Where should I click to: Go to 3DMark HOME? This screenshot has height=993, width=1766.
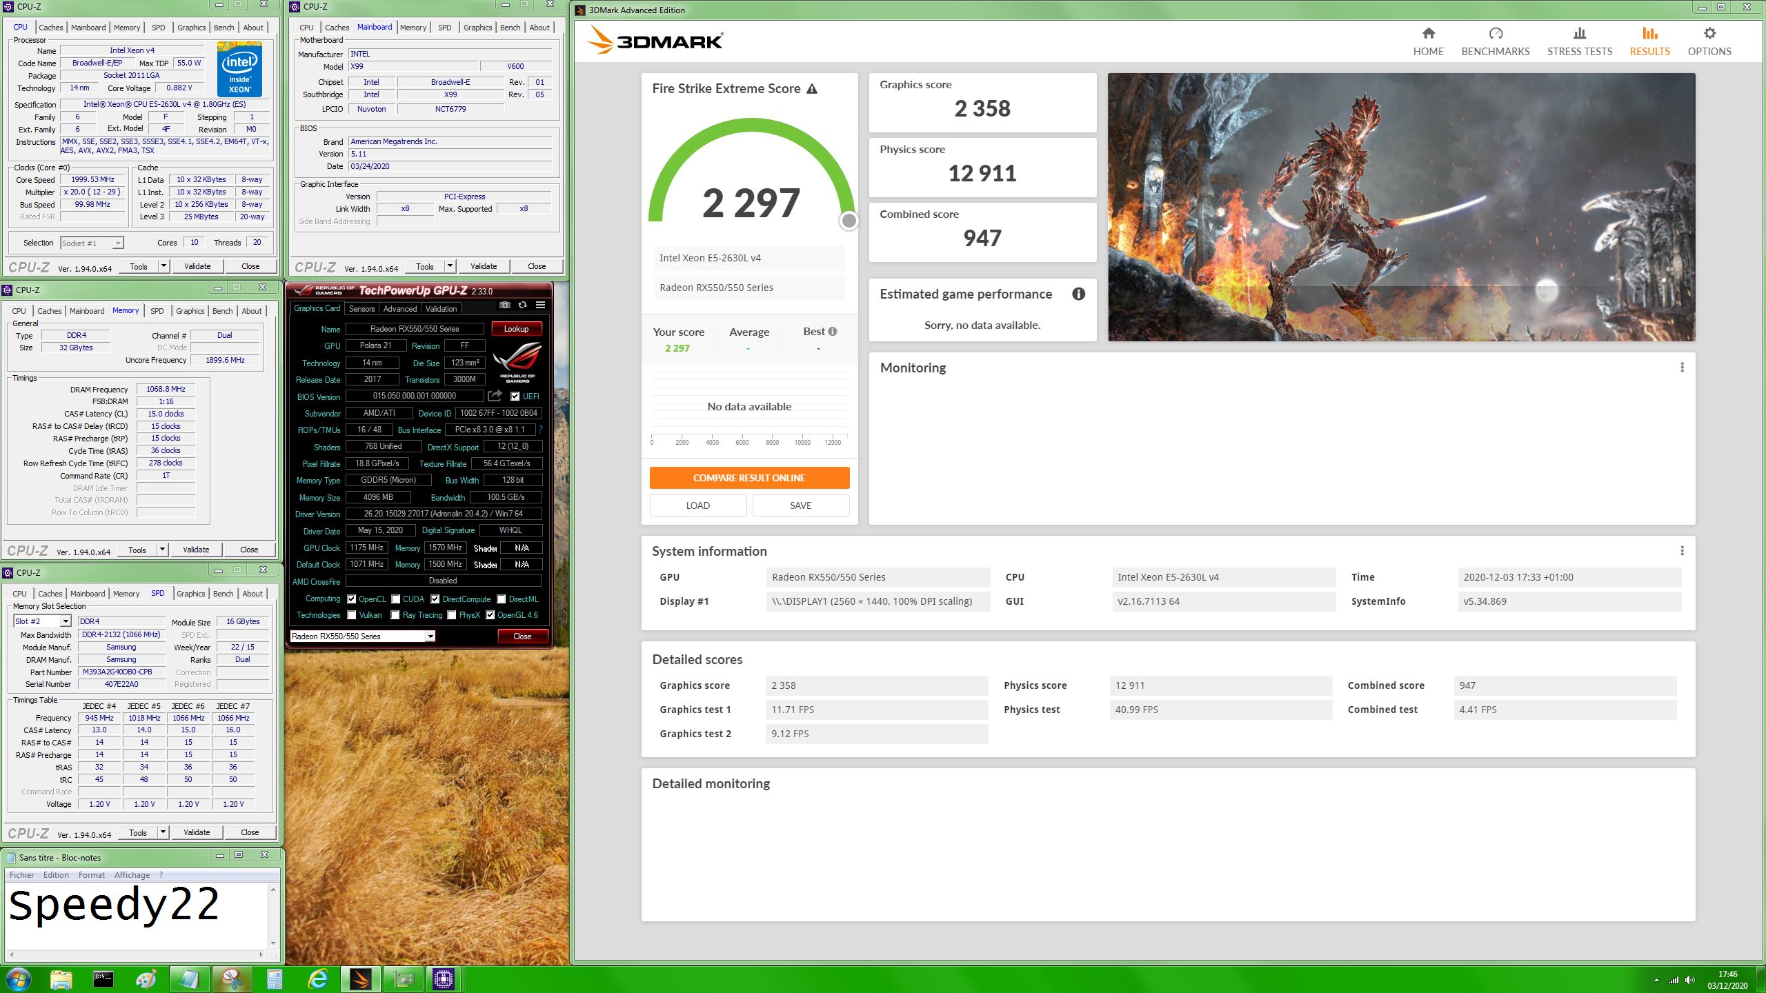tap(1428, 41)
